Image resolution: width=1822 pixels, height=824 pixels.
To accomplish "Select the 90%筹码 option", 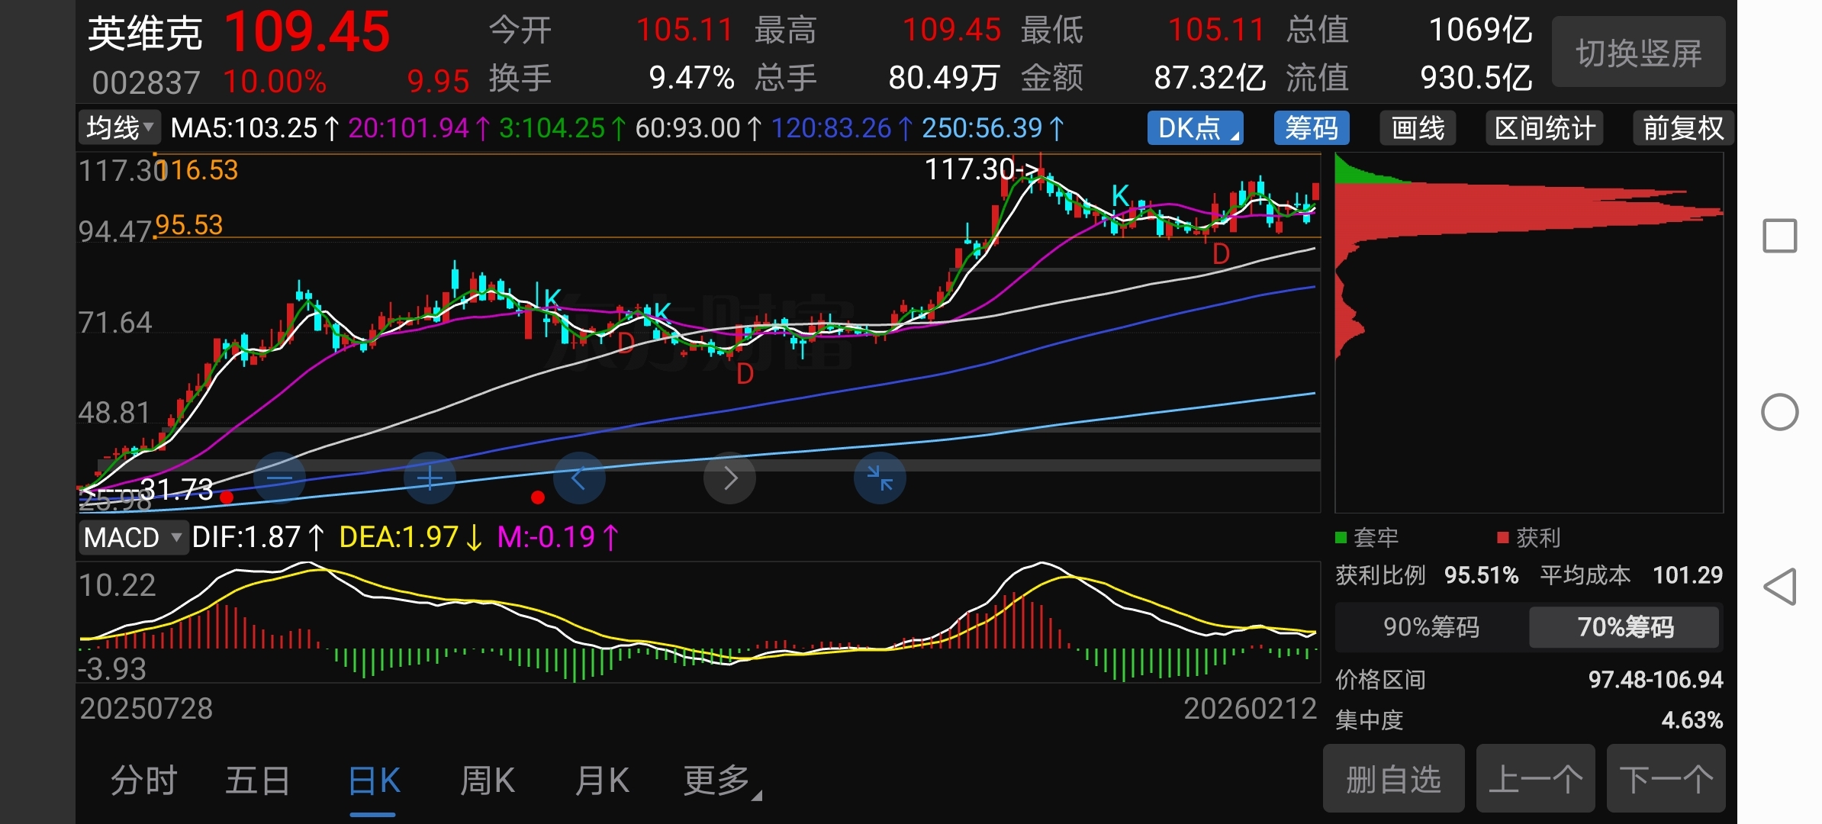I will 1431,627.
